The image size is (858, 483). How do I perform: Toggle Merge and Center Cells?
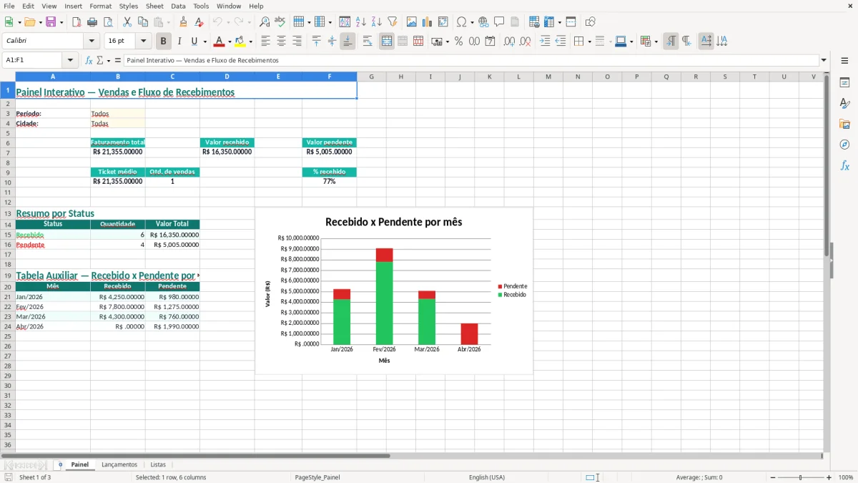coord(387,42)
